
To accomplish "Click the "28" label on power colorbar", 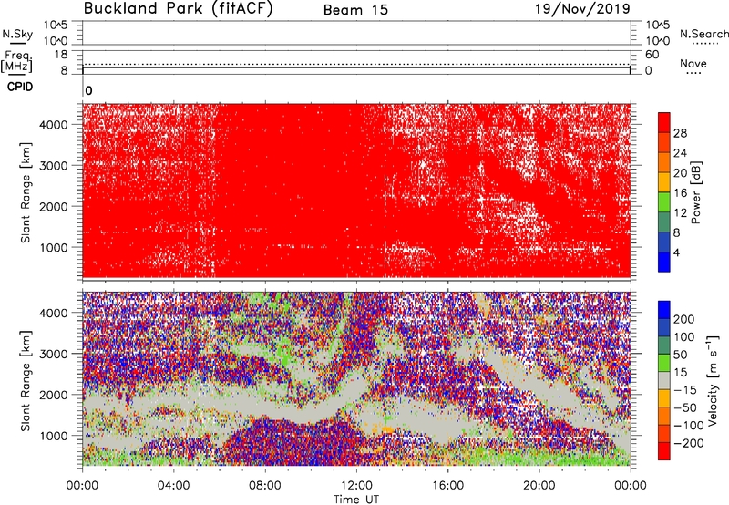I will click(x=680, y=133).
